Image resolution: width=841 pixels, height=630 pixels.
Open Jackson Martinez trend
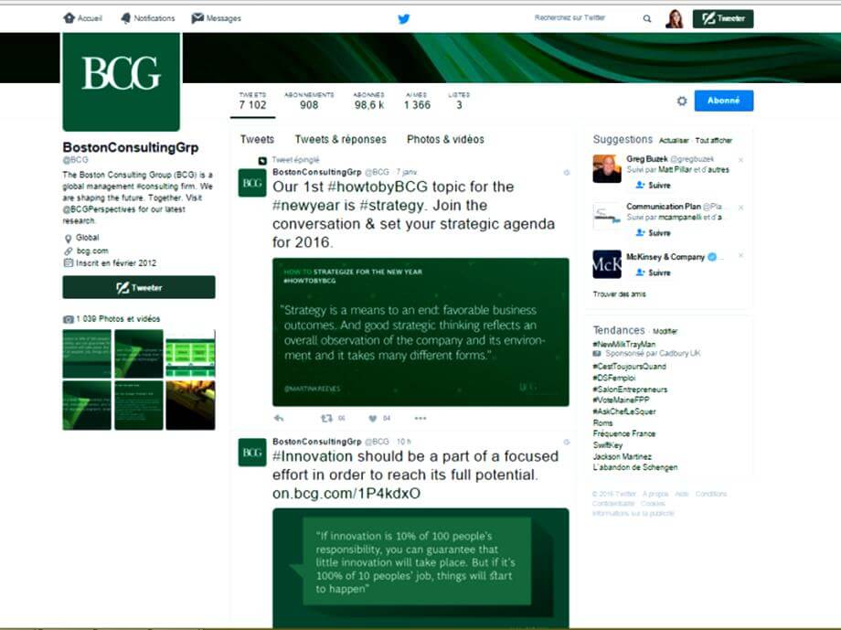623,456
